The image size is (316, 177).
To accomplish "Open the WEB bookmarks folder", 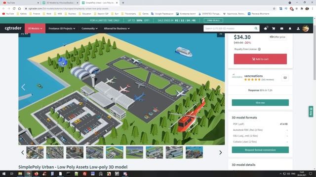I will click(x=58, y=14).
